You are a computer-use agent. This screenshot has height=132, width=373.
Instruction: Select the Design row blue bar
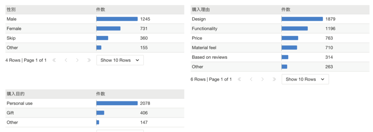pos(302,19)
